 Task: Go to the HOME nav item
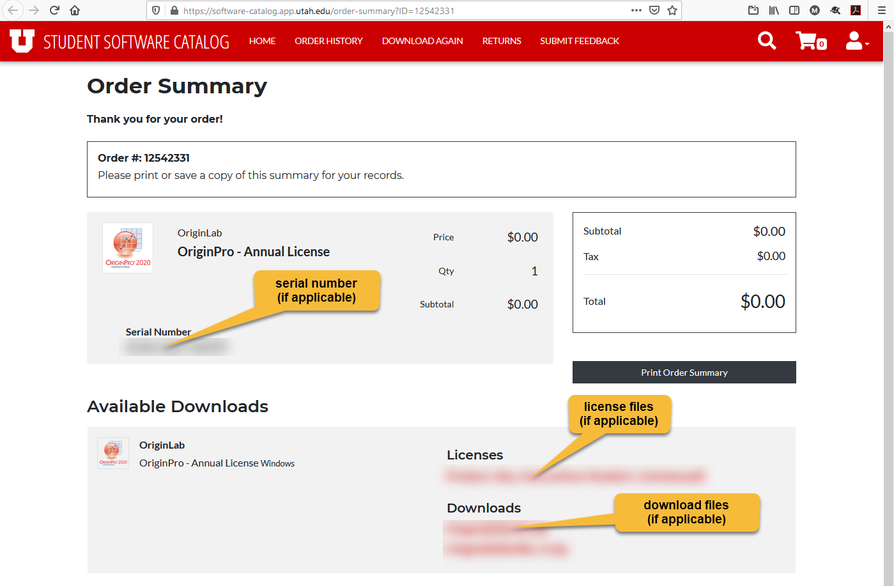262,41
